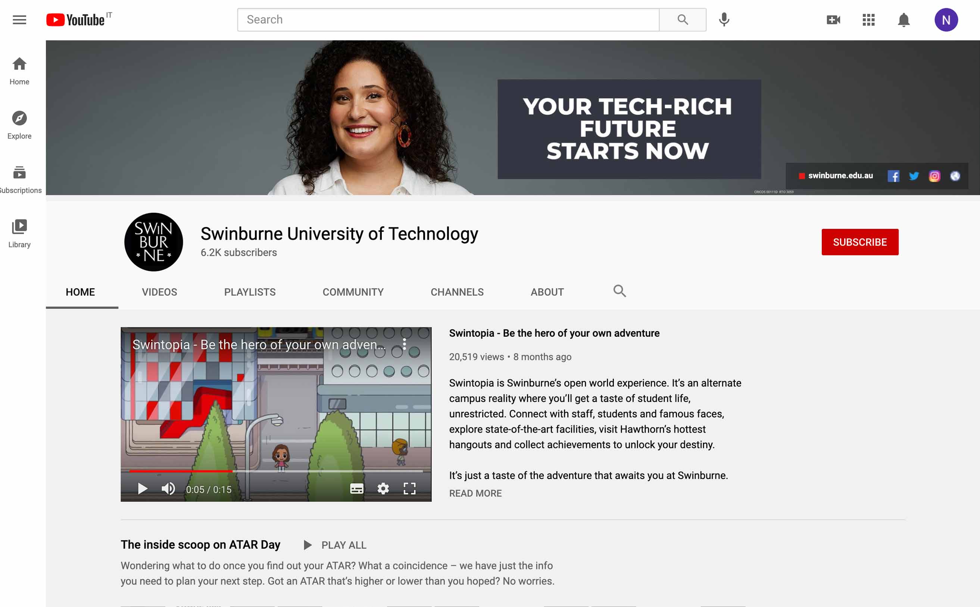Click the 20,519 views text
This screenshot has height=607, width=980.
tap(476, 357)
